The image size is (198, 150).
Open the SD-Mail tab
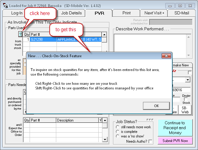pos(182,13)
